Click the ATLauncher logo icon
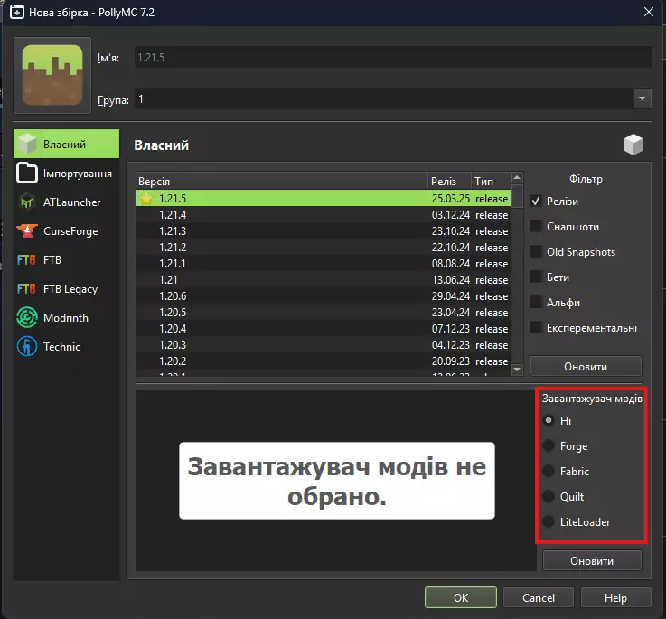Viewport: 666px width, 619px height. point(27,202)
